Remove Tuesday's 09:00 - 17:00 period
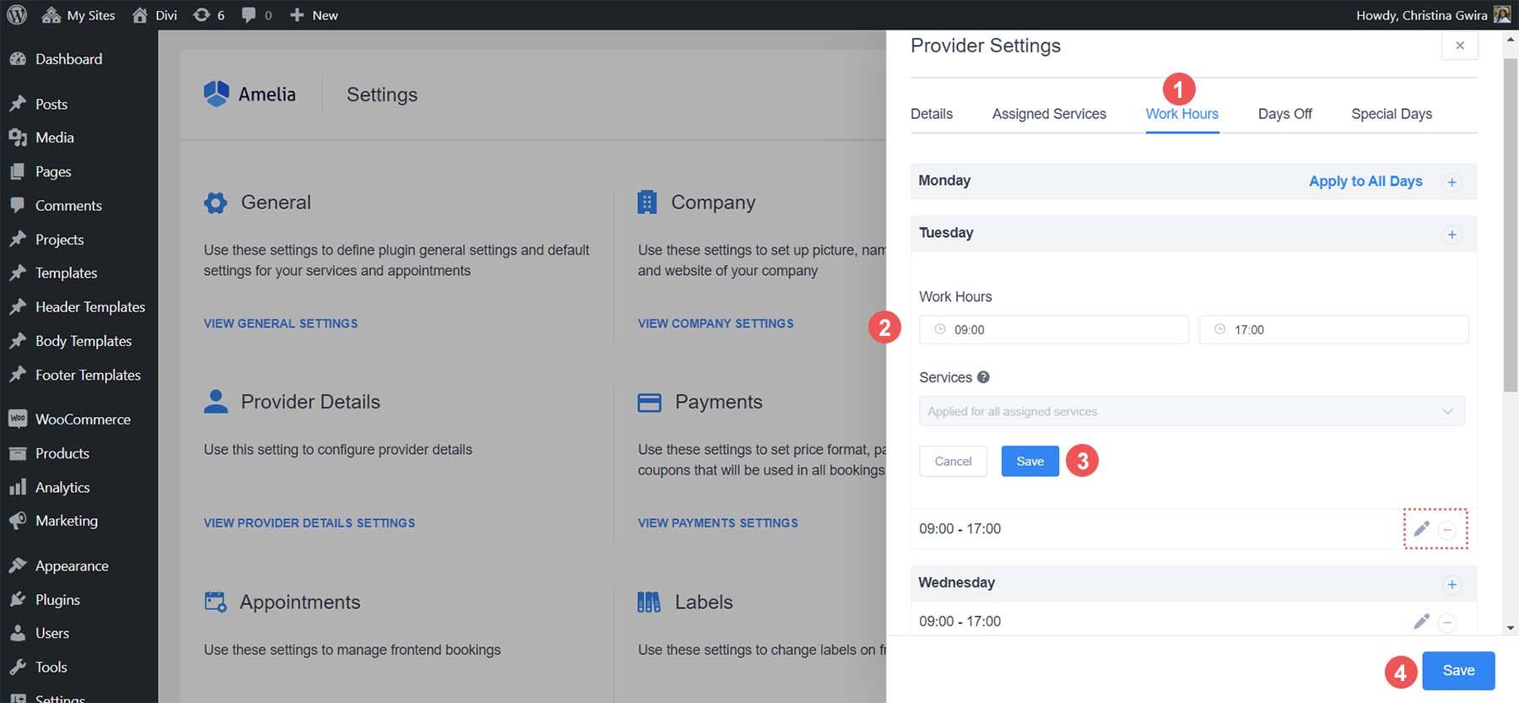 coord(1447,530)
